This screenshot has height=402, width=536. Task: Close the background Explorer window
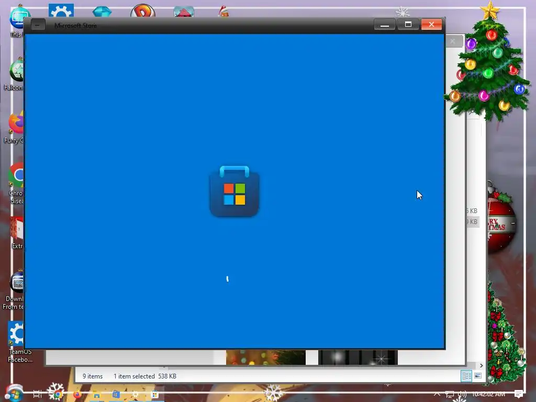pos(453,41)
